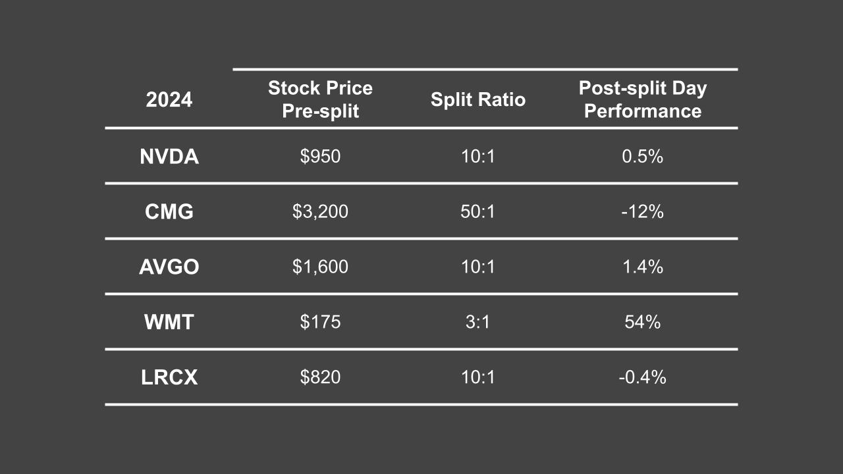Select AVGO's $1,600 pre-split price
The width and height of the screenshot is (843, 474).
(x=320, y=267)
